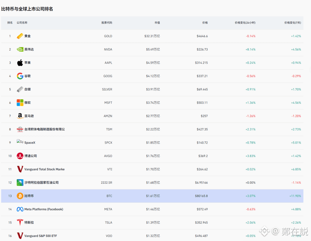Click the Meta Platforms logo icon

[20, 209]
